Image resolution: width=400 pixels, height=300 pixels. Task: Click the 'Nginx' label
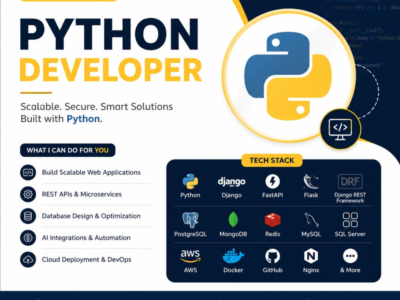(x=311, y=270)
